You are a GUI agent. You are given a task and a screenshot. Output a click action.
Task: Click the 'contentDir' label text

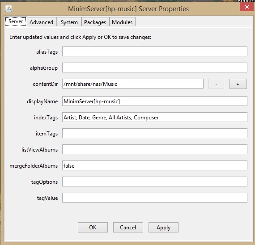(45, 84)
